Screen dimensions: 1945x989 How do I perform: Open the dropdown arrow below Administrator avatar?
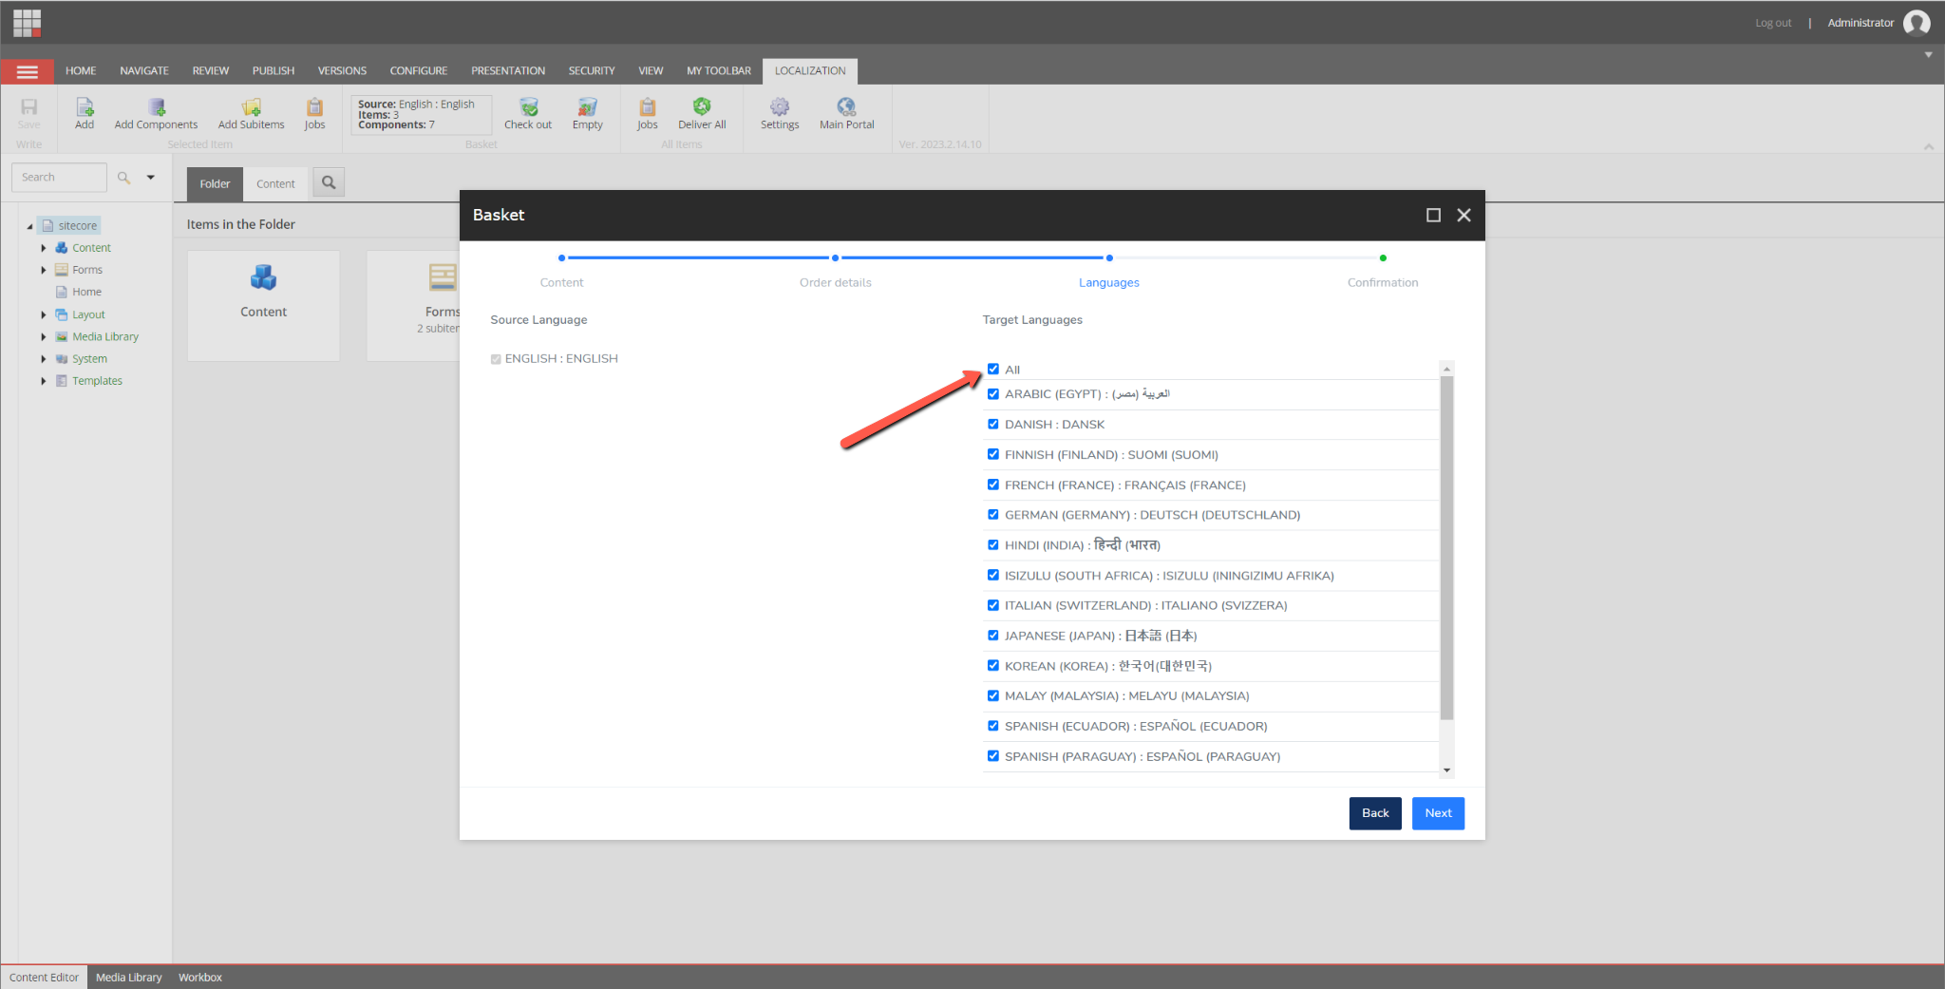(1928, 54)
